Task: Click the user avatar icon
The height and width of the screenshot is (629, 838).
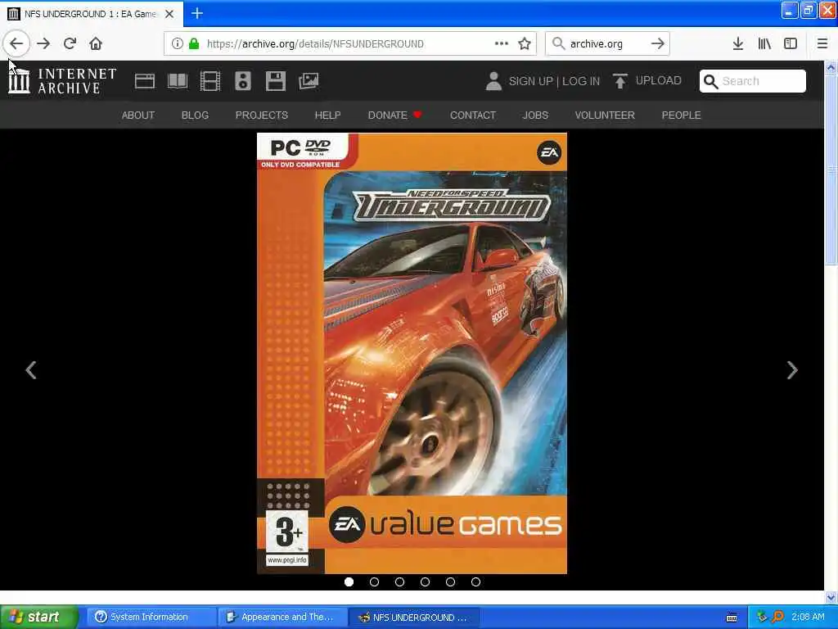Action: [x=493, y=81]
